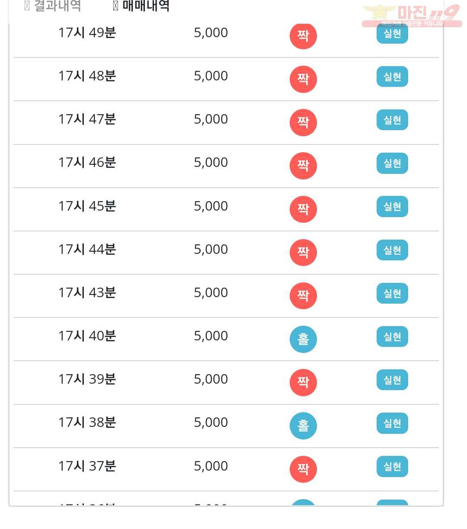Switch to the 매매내역 tab
This screenshot has height=529, width=467.
pos(141,6)
